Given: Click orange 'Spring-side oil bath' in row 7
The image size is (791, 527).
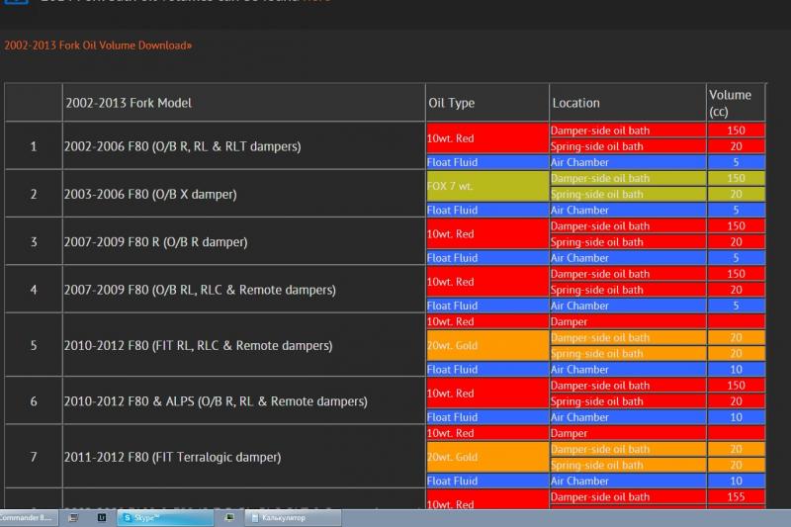Looking at the screenshot, I should pyautogui.click(x=628, y=465).
